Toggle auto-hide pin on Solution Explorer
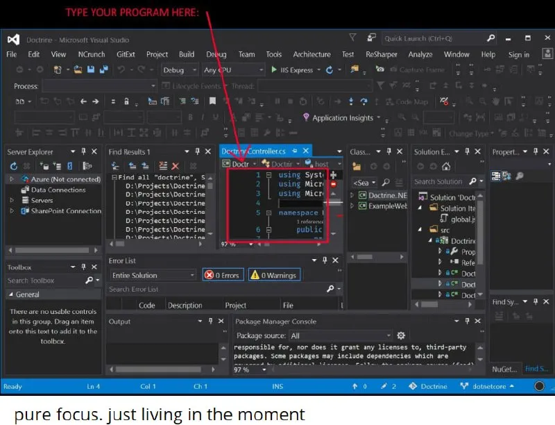555x425 pixels. pos(467,151)
